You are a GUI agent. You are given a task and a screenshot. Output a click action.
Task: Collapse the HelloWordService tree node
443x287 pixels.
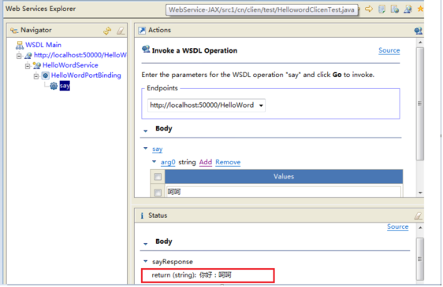point(28,66)
